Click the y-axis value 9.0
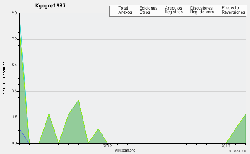The width and height of the screenshot is (250, 154). point(14,13)
